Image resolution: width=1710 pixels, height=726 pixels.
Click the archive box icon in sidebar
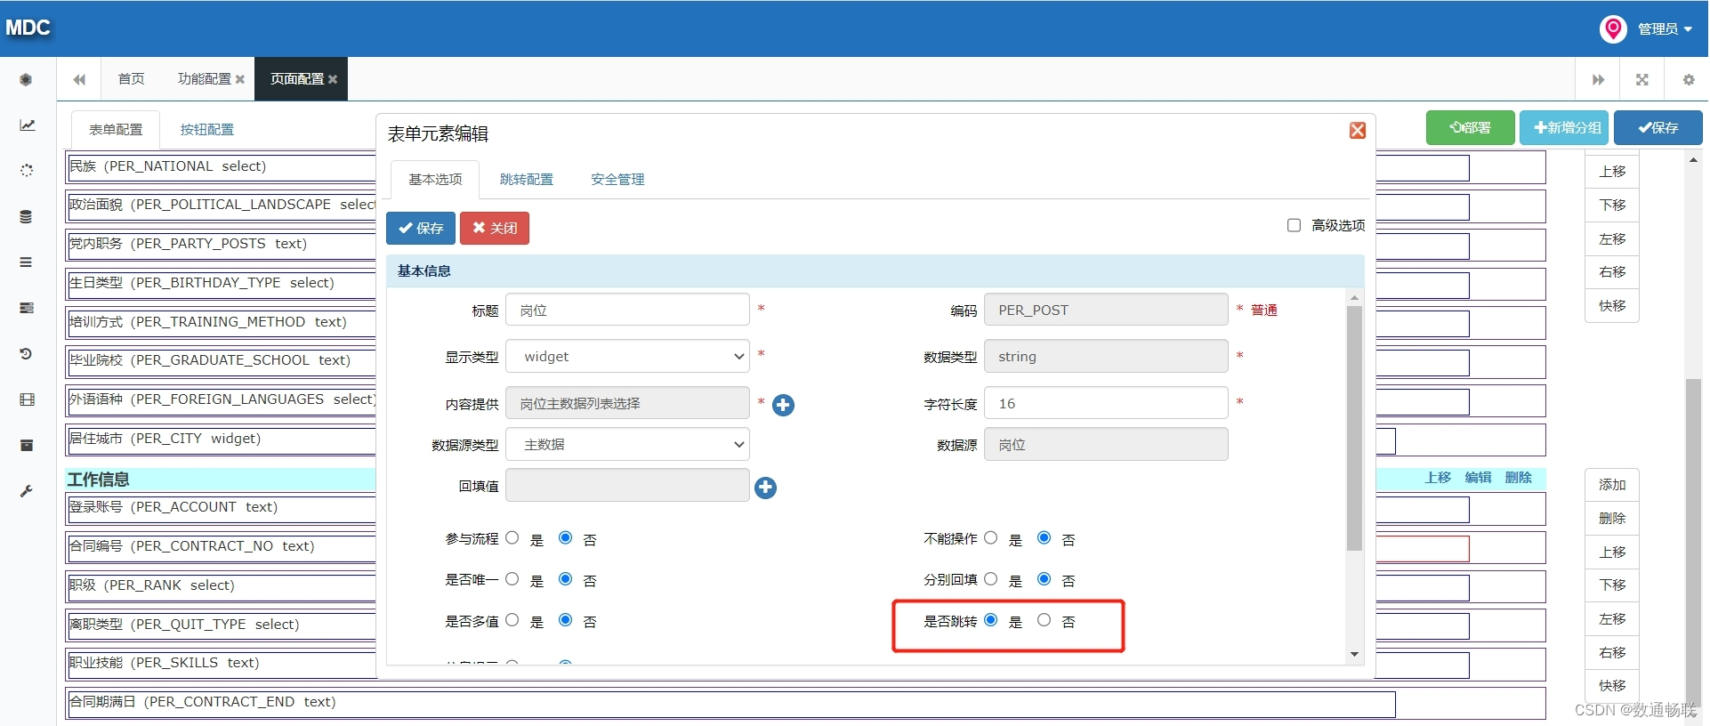pos(27,445)
